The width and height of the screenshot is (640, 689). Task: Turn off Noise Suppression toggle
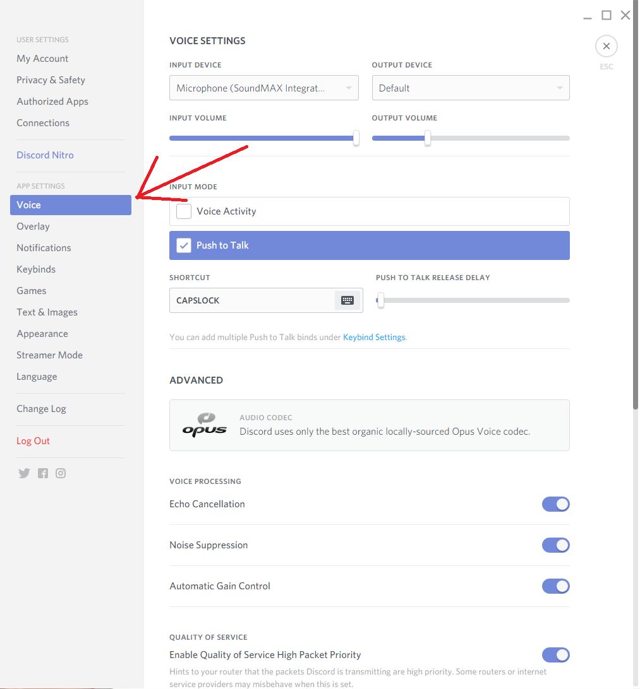click(556, 545)
